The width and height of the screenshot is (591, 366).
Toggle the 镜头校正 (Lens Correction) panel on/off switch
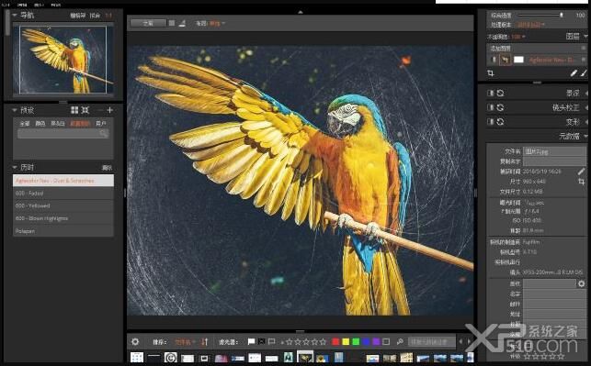[x=491, y=107]
